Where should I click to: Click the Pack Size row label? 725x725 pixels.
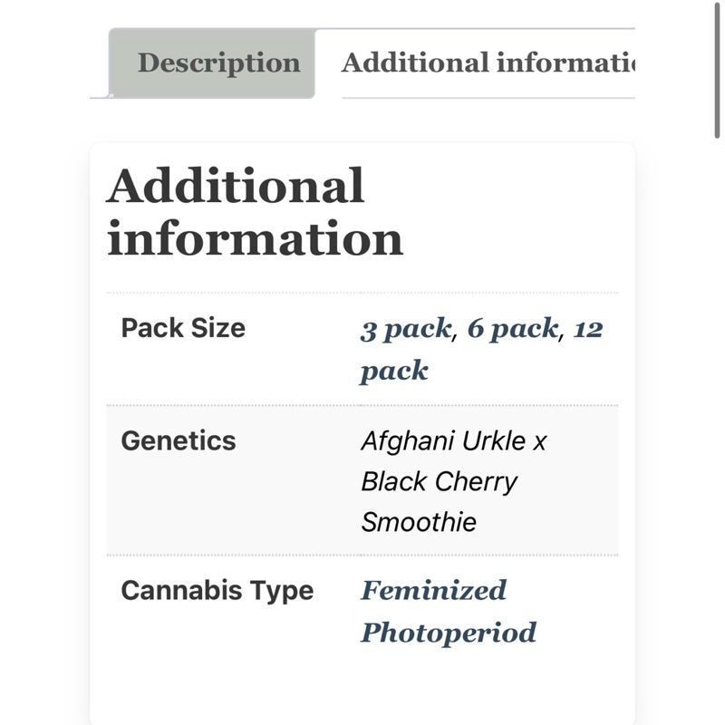tap(183, 328)
